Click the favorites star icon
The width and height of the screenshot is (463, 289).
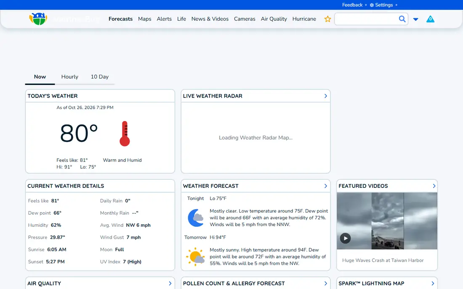(327, 19)
